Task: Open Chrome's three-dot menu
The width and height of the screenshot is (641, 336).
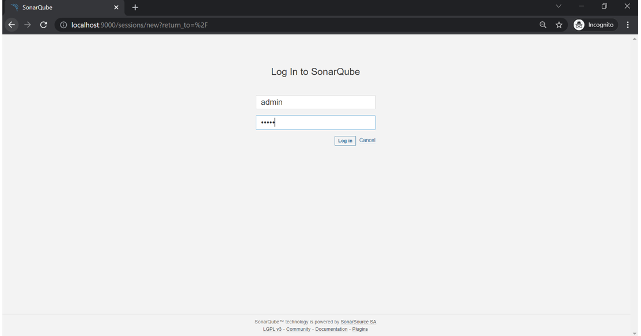Action: (x=628, y=25)
